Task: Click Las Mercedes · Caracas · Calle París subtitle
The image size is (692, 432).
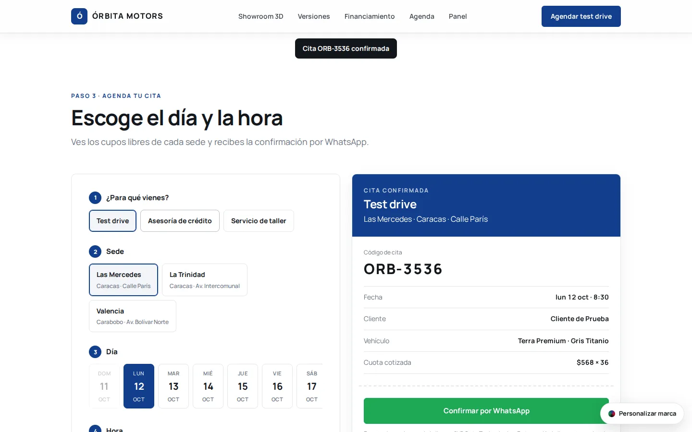Action: point(426,219)
